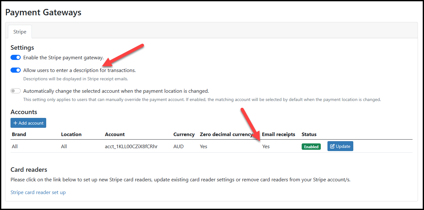
Task: Toggle Enable the Stripe payment gateway switch
Action: [x=16, y=58]
